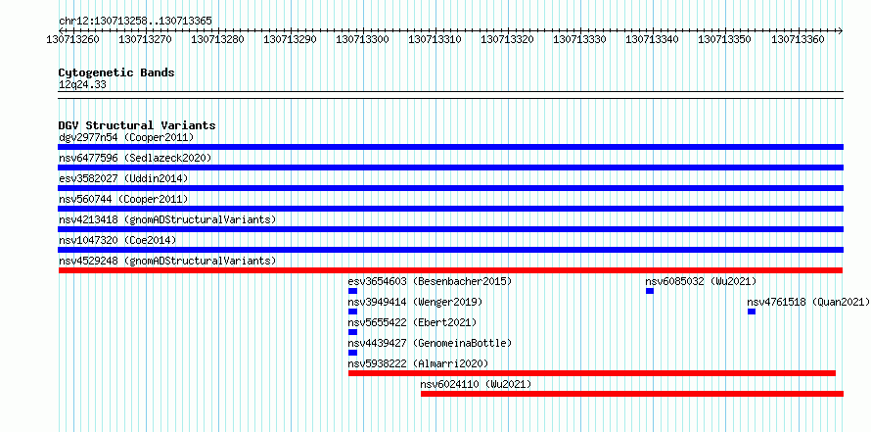This screenshot has height=432, width=871.
Task: Click ruler position 130713360
Action: 798,39
